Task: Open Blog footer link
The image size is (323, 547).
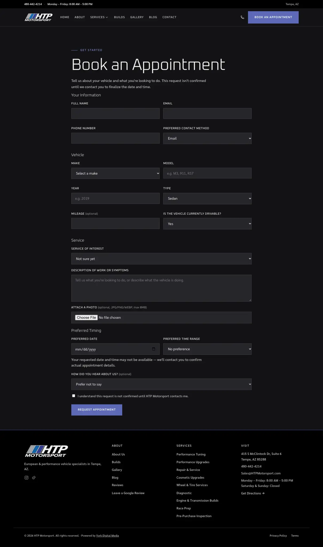Action: point(115,478)
